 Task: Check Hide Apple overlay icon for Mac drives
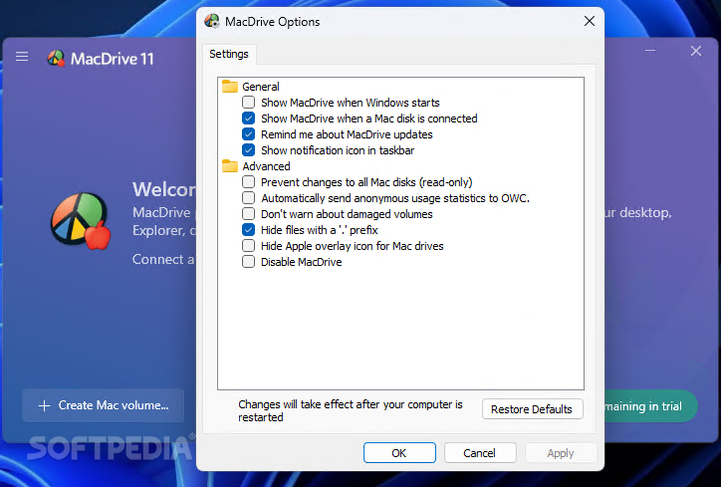(248, 246)
